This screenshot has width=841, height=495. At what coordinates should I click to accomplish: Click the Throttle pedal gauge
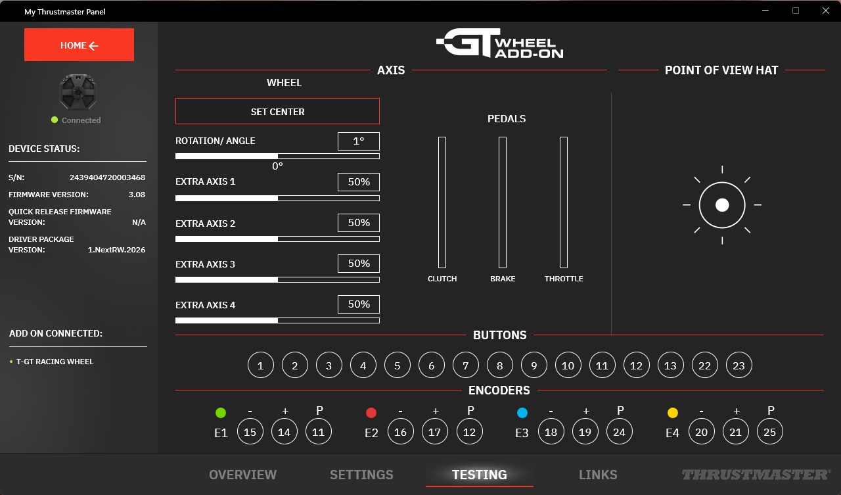[564, 202]
